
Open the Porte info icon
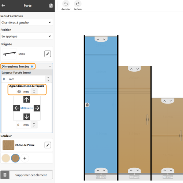tap(51, 5)
